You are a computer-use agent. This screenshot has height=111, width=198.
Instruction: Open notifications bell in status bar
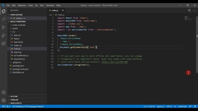[x=195, y=106]
